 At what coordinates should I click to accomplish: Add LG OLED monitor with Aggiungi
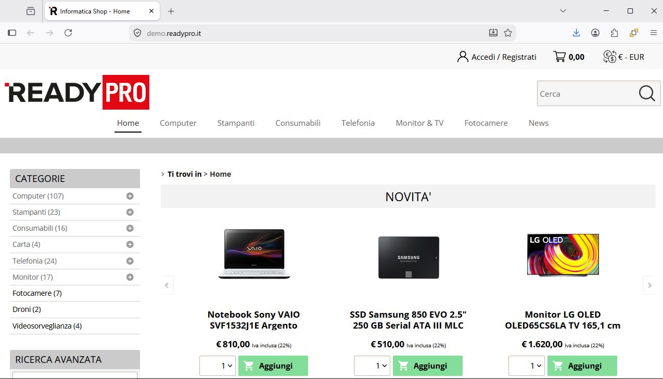582,366
